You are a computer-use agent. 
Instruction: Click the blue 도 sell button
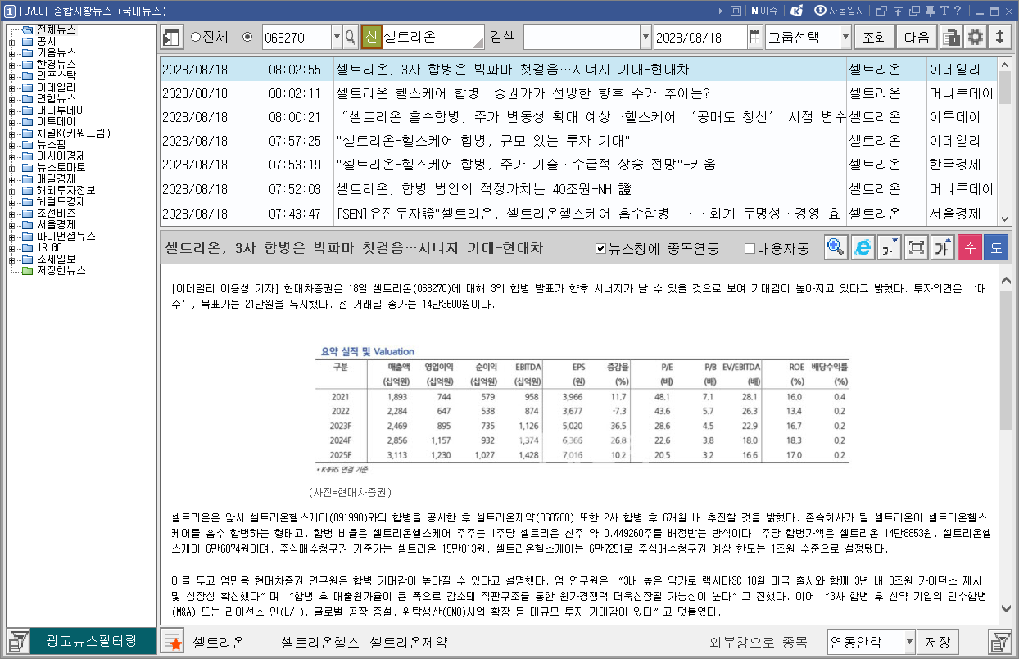(995, 247)
